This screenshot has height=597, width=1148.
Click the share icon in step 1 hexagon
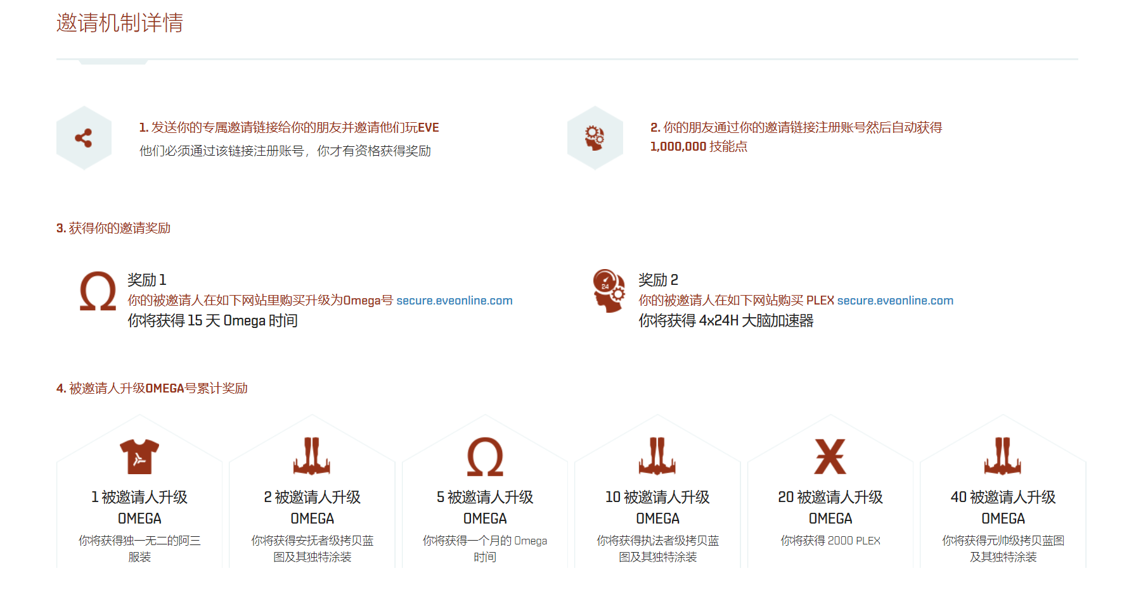(84, 138)
